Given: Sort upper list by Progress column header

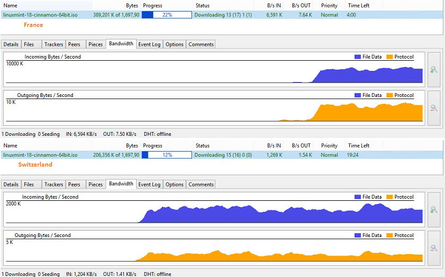Looking at the screenshot, I should 167,5.
